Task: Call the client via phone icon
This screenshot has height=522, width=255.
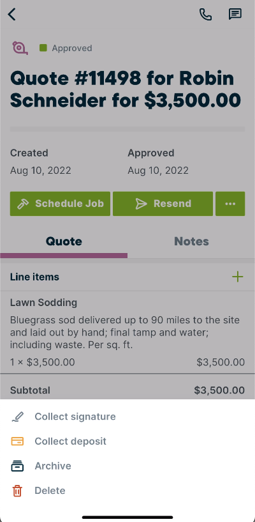Action: (x=205, y=14)
